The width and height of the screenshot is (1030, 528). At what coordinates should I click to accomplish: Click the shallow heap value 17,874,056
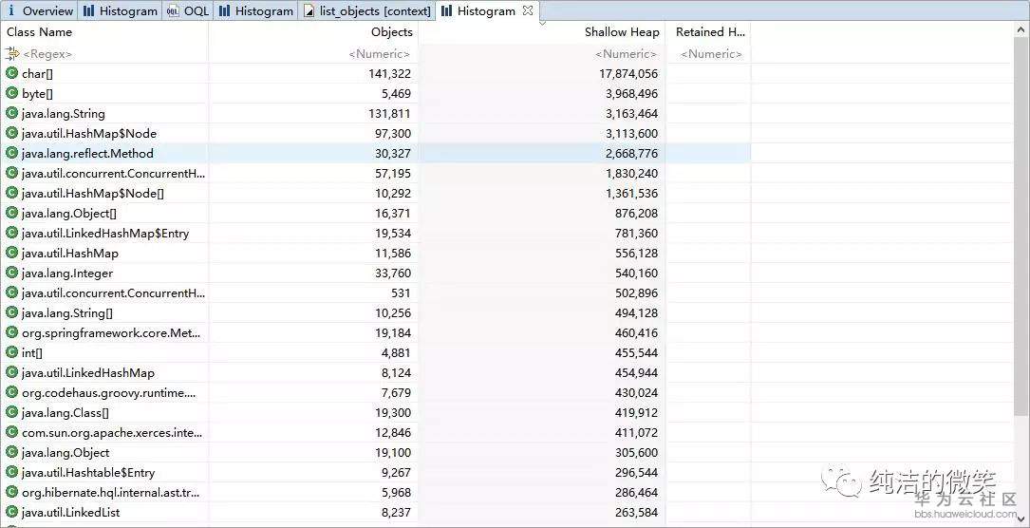(628, 73)
